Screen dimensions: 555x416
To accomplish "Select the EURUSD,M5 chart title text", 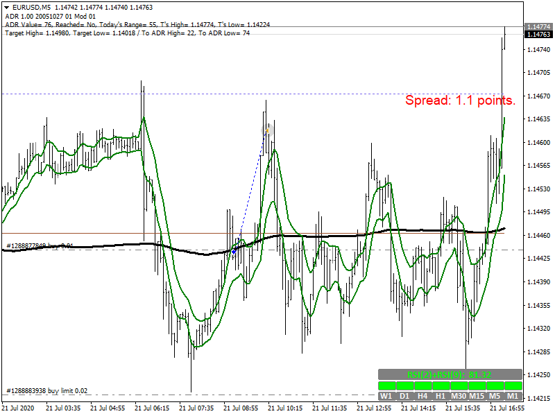I will (33, 8).
